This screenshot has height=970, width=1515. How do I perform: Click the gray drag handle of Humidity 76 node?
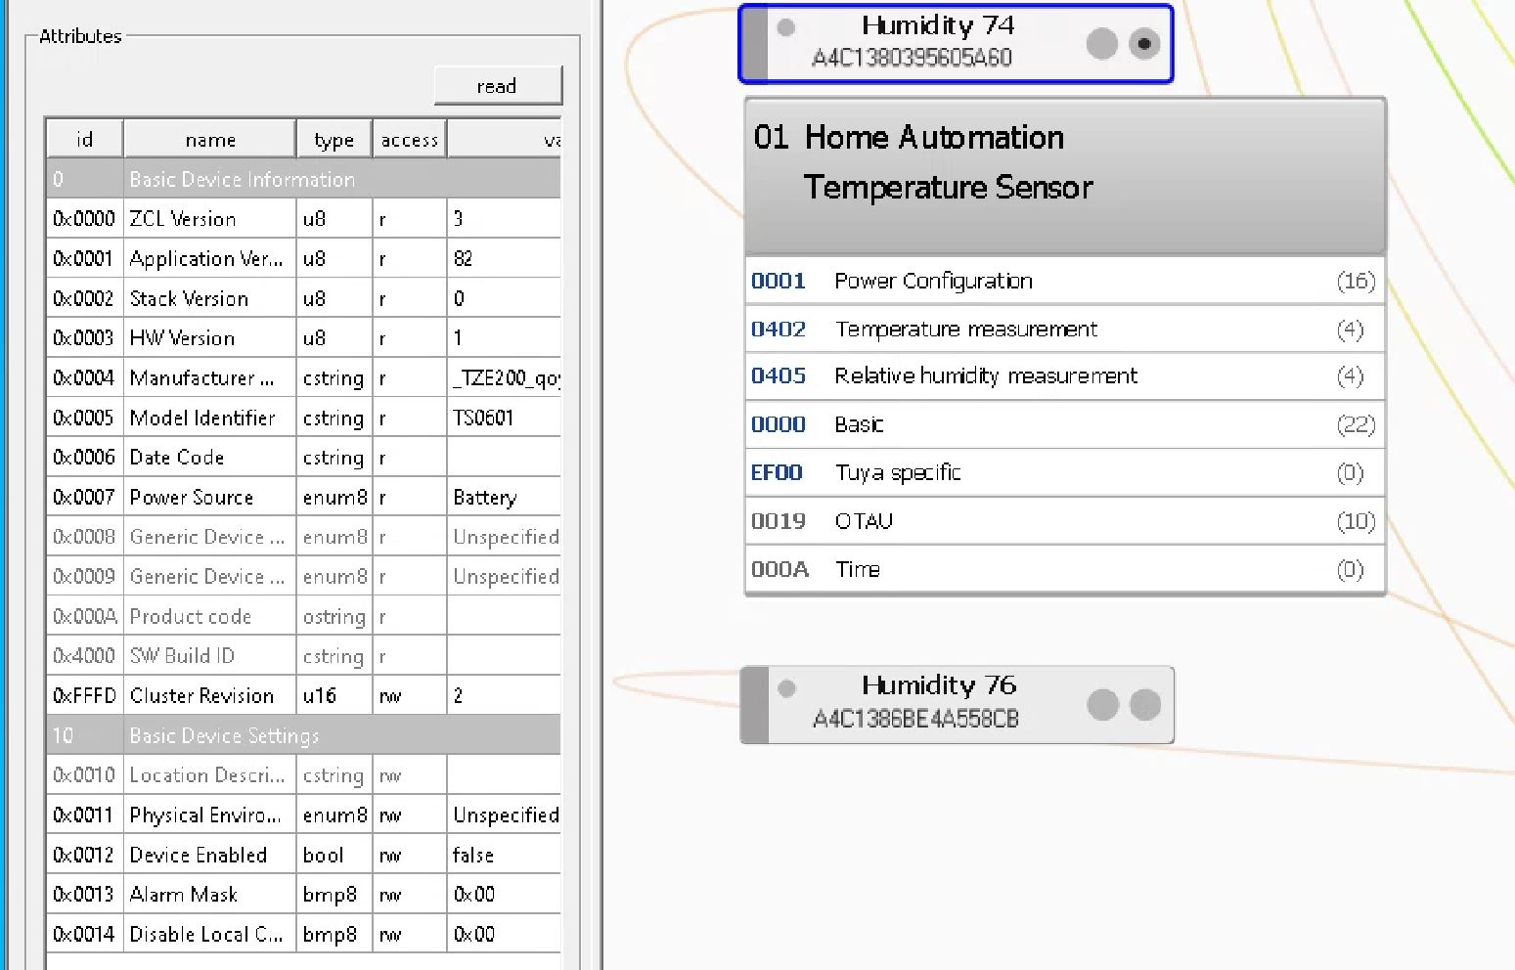pyautogui.click(x=754, y=704)
